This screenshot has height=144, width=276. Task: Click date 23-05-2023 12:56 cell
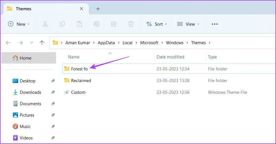(x=173, y=92)
